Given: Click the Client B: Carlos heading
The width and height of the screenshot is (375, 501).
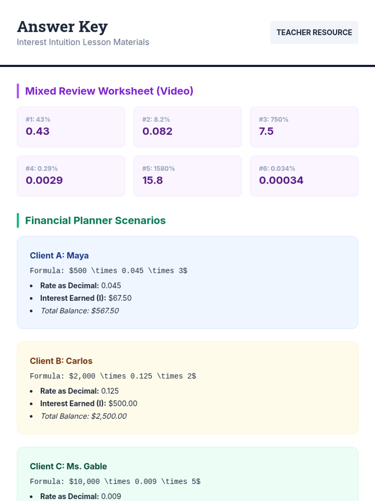Looking at the screenshot, I should 61,361.
